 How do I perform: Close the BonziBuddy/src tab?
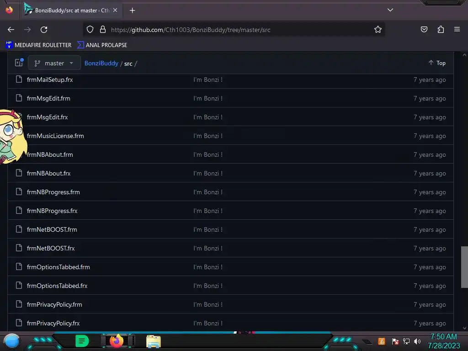point(115,10)
